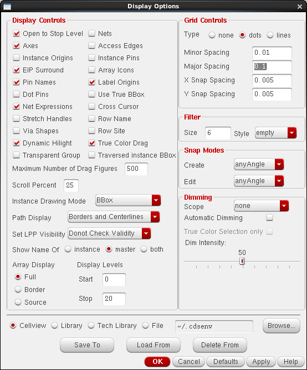Open Filter Style dropdown

pos(276,133)
